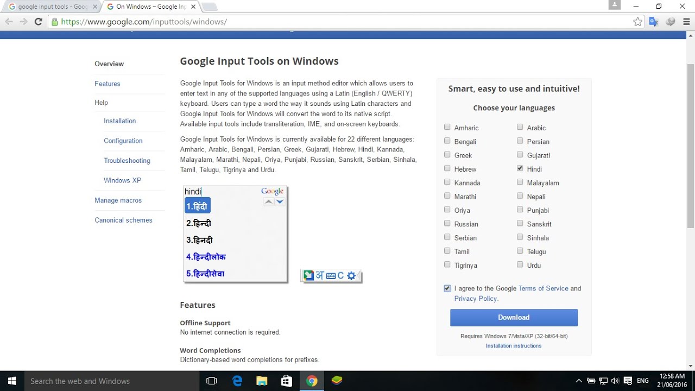Viewport: 695px width, 391px height.
Task: Open Task View in the taskbar
Action: (212, 381)
